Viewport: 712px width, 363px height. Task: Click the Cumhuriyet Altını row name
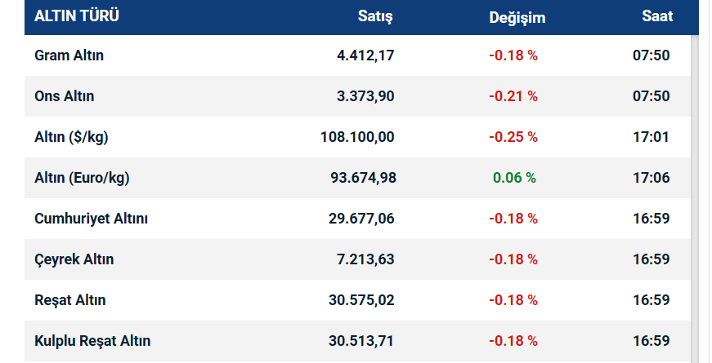(x=92, y=219)
